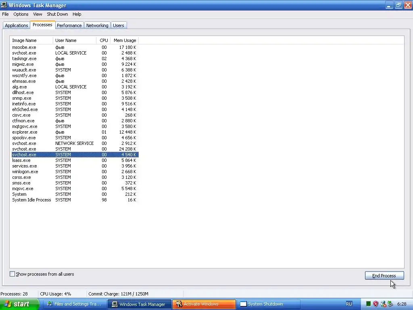Select the mqtgsvc.exe process

pyautogui.click(x=75, y=126)
